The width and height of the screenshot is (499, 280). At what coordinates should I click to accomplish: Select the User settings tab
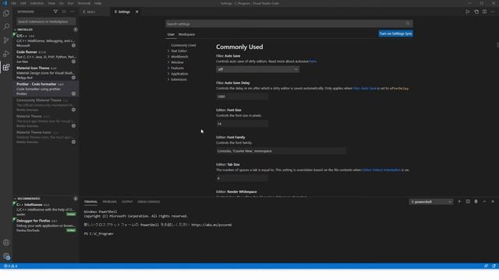pos(171,34)
